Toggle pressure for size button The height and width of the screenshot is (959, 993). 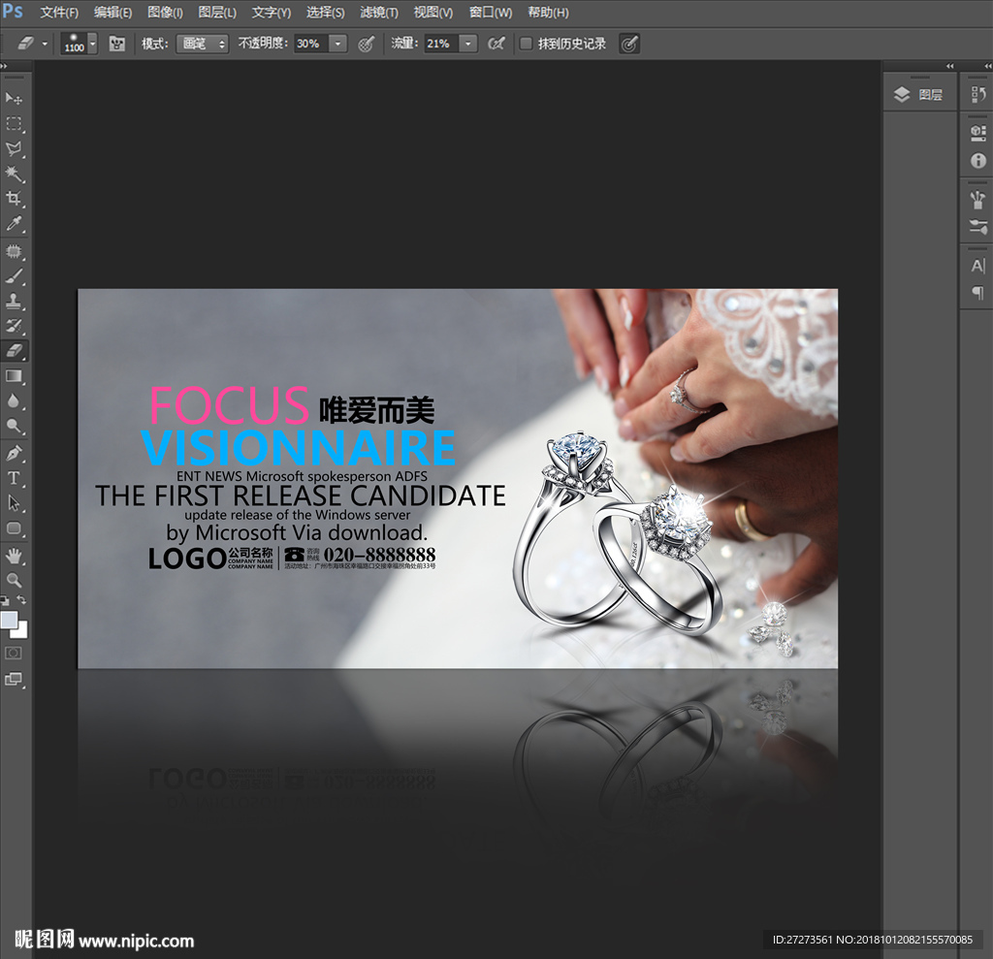pyautogui.click(x=628, y=44)
